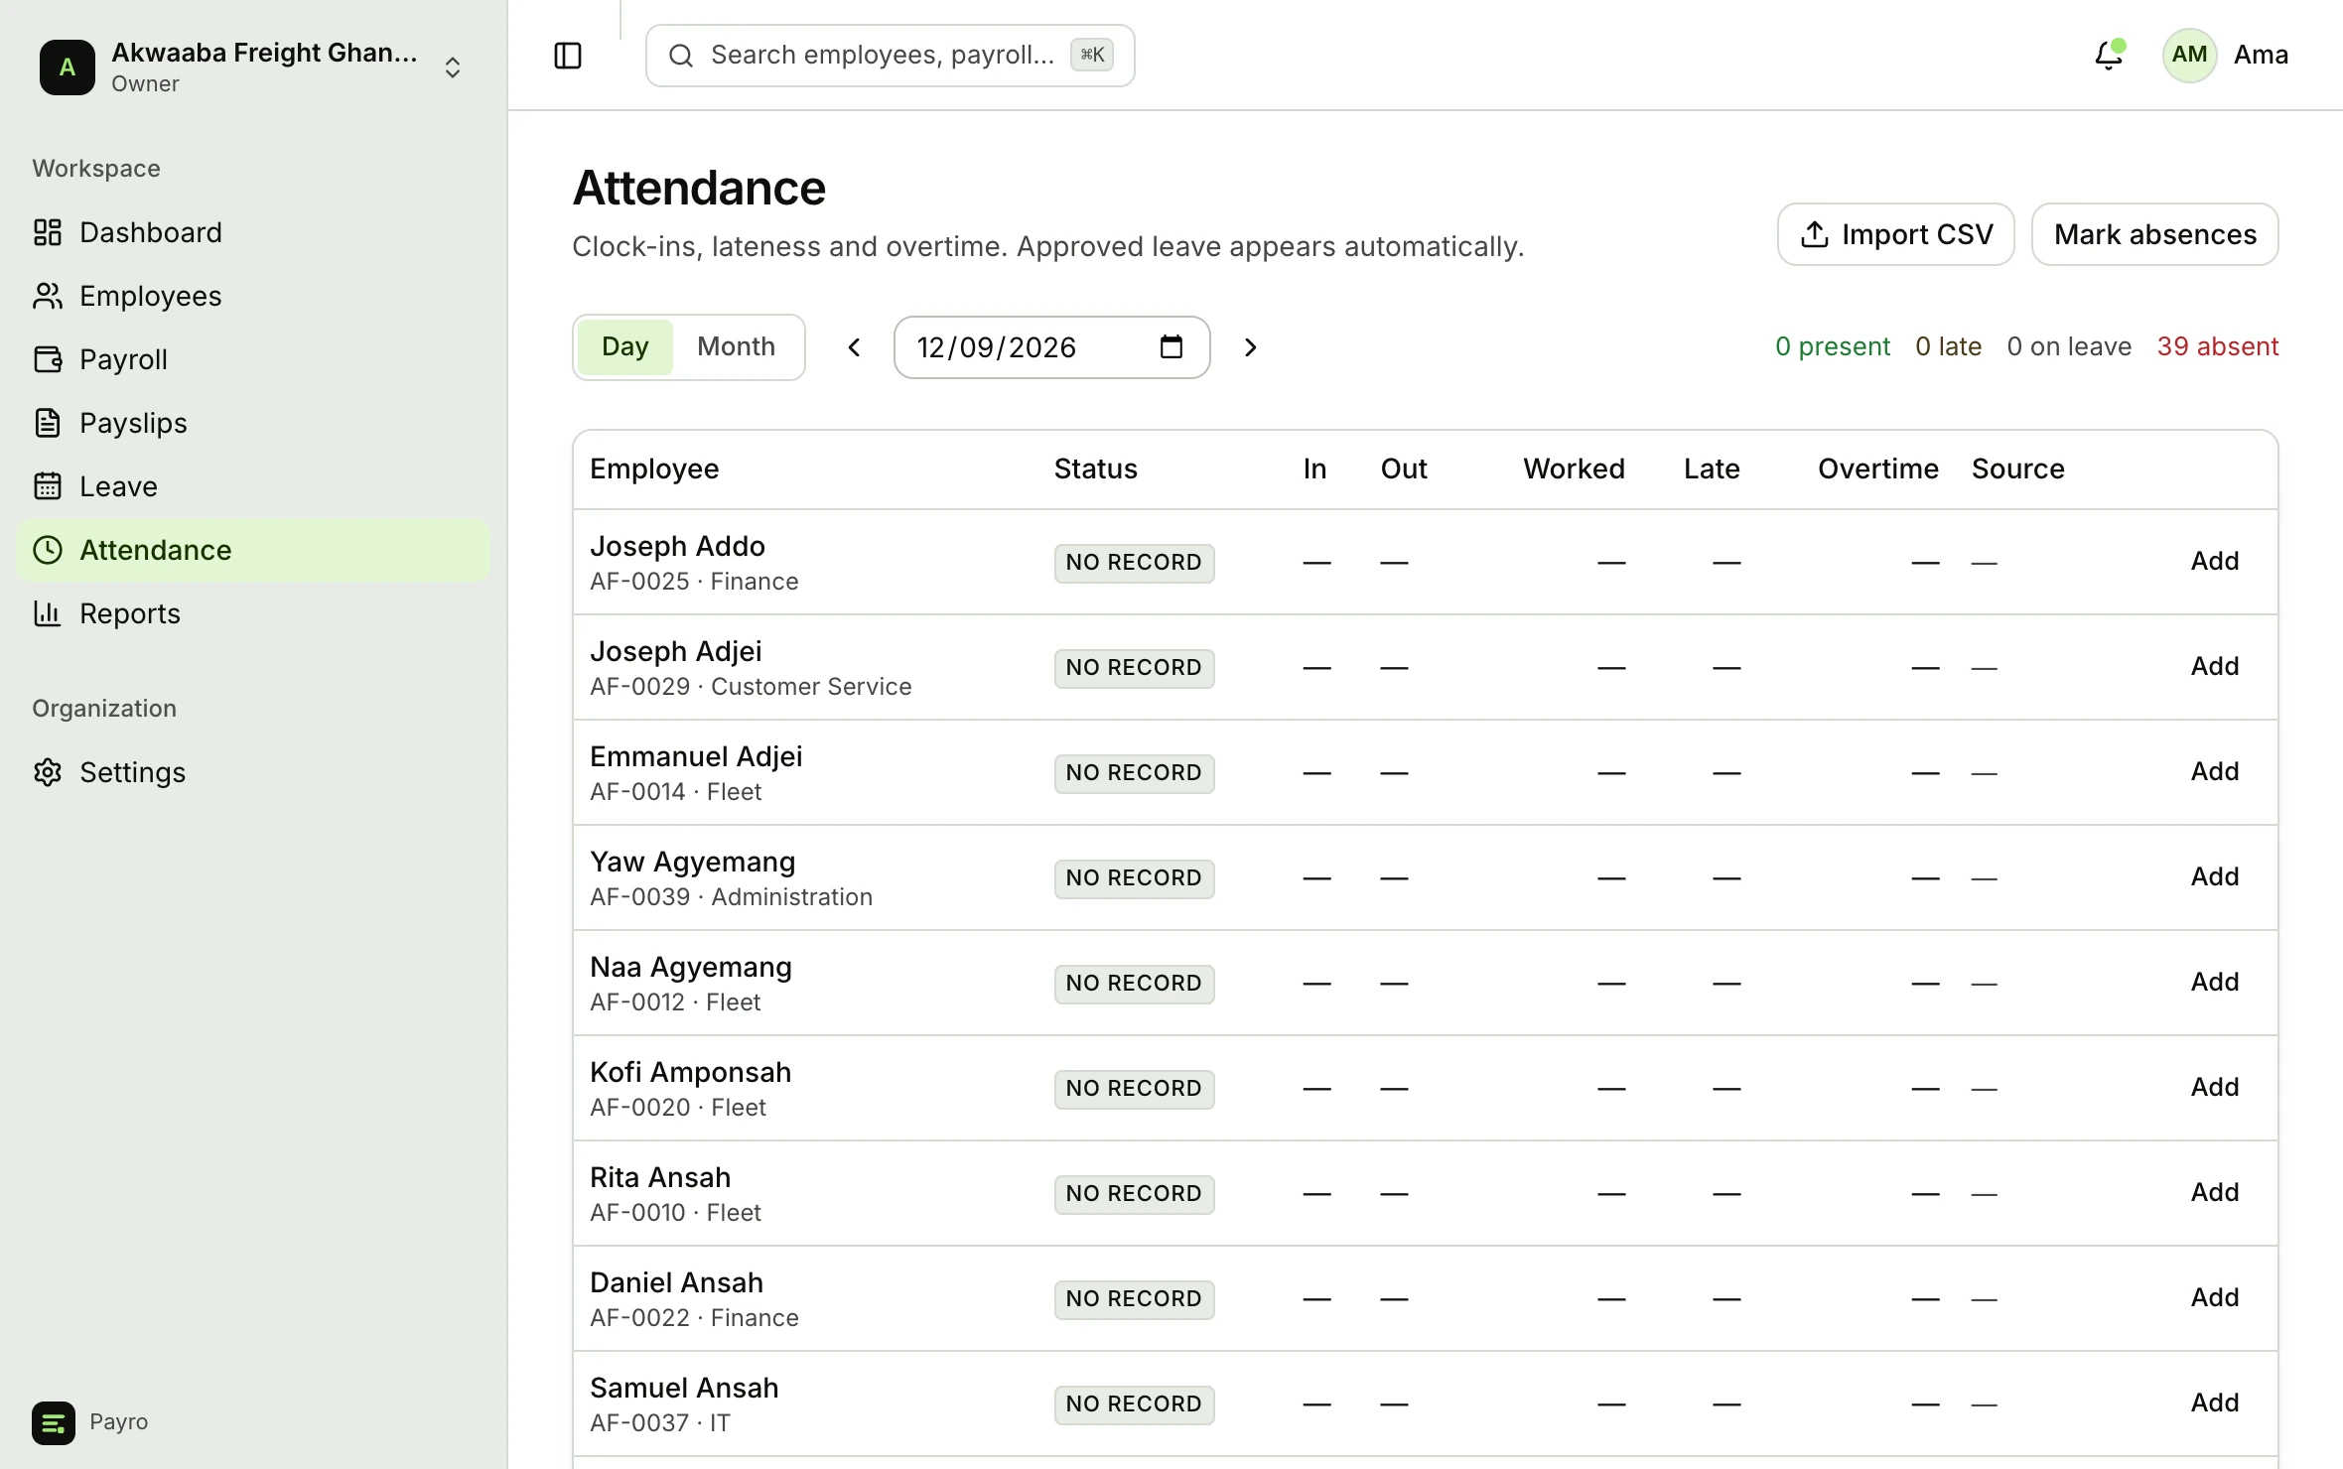The width and height of the screenshot is (2343, 1469).
Task: Click the Employee column header
Action: tap(654, 468)
